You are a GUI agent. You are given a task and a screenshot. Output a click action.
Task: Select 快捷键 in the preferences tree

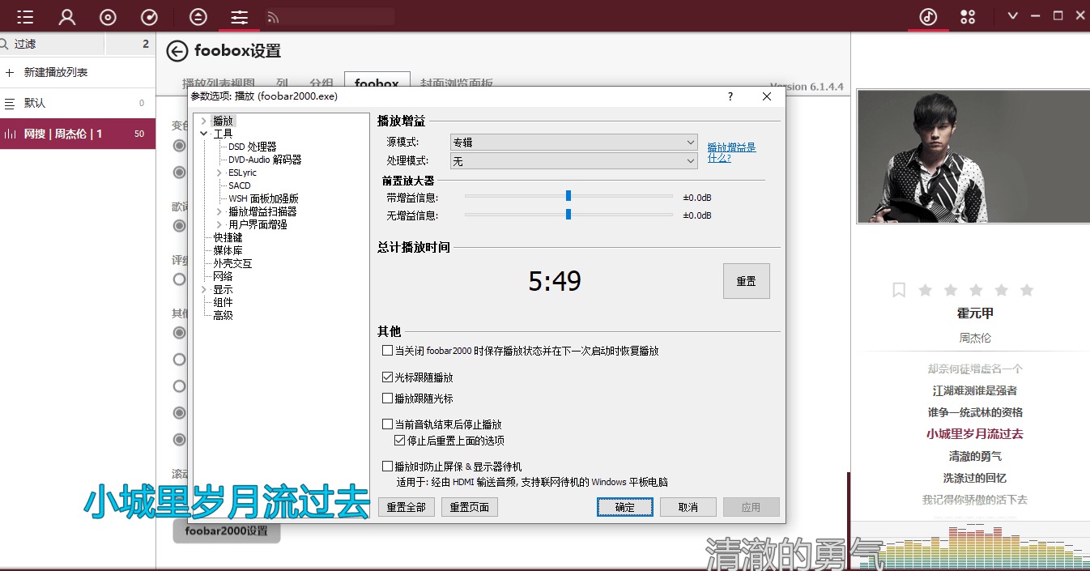[228, 237]
